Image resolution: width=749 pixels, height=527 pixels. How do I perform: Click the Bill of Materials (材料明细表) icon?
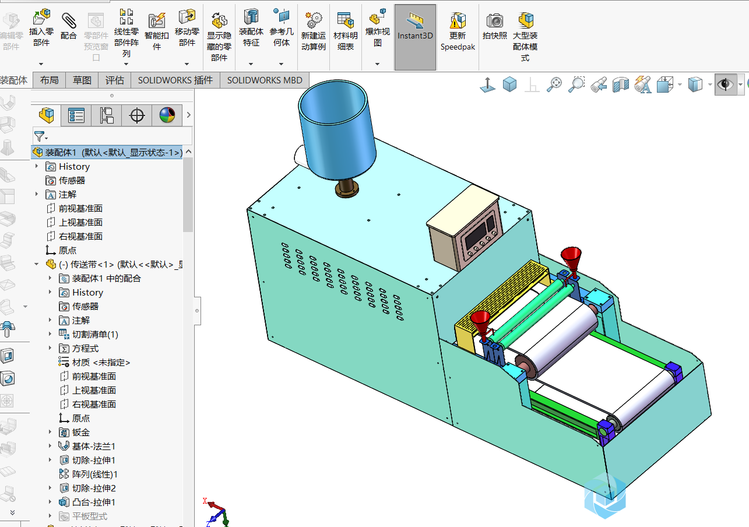[x=346, y=21]
